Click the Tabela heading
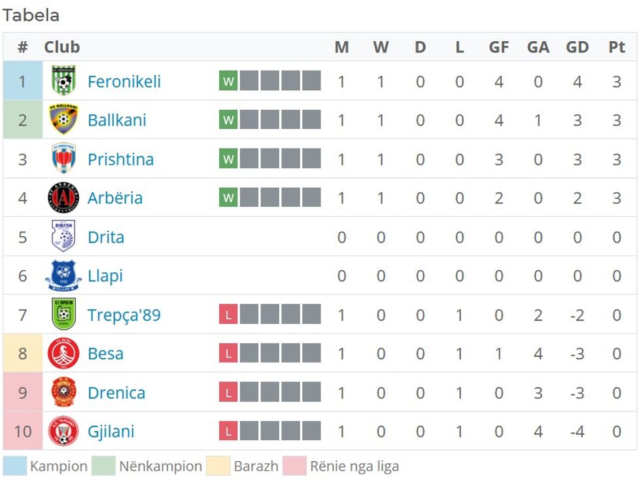Image resolution: width=641 pixels, height=488 pixels. (x=30, y=14)
